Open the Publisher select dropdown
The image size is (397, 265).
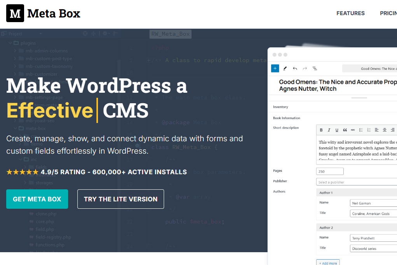pos(356,182)
